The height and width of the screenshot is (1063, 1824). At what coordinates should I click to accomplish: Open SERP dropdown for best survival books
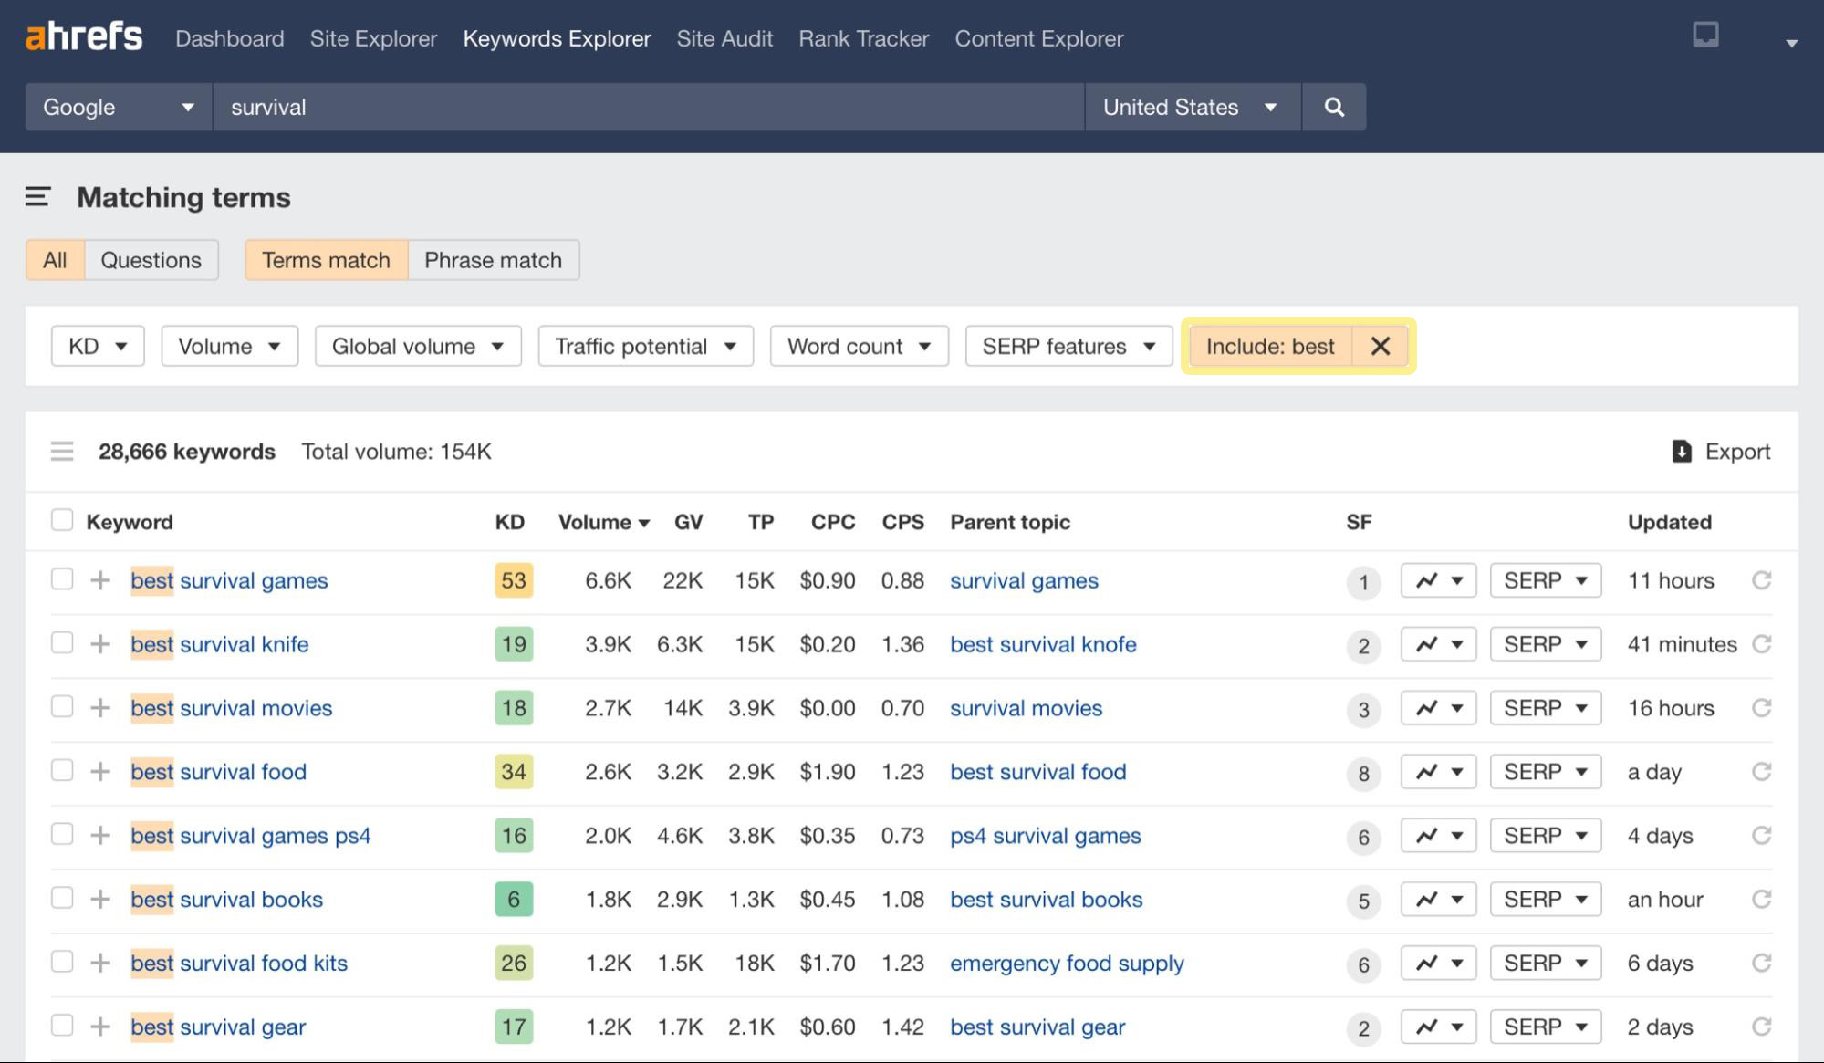coord(1545,899)
